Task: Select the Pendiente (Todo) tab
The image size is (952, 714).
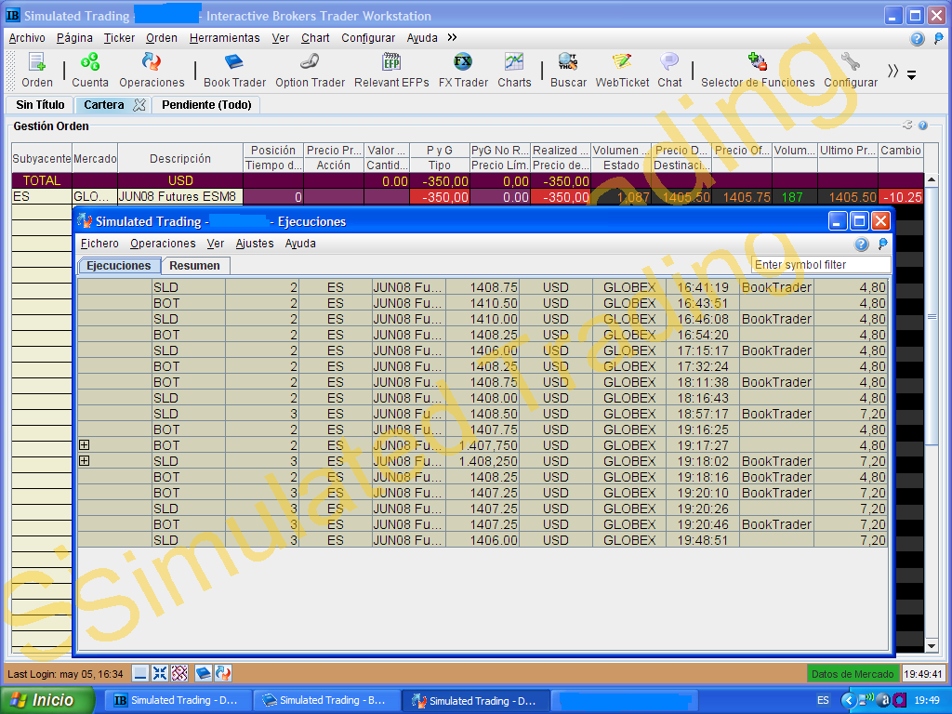Action: point(206,105)
